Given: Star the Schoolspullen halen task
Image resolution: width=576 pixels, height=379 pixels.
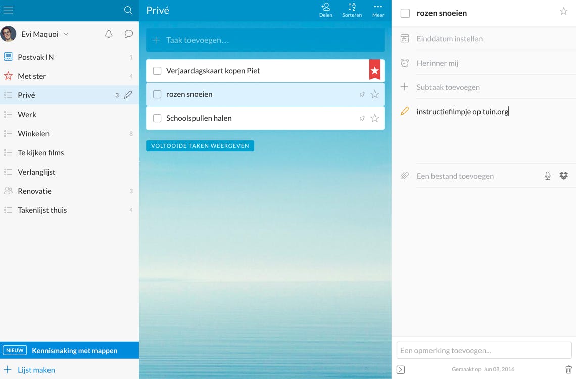Looking at the screenshot, I should [x=375, y=118].
